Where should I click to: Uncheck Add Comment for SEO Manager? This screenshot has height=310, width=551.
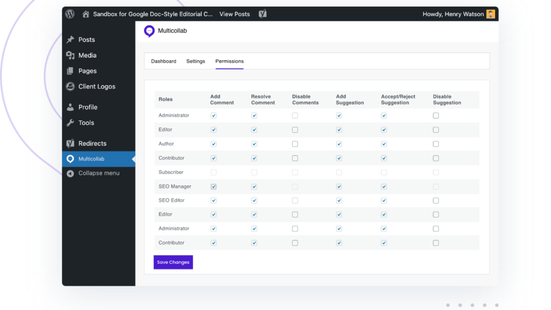point(214,187)
